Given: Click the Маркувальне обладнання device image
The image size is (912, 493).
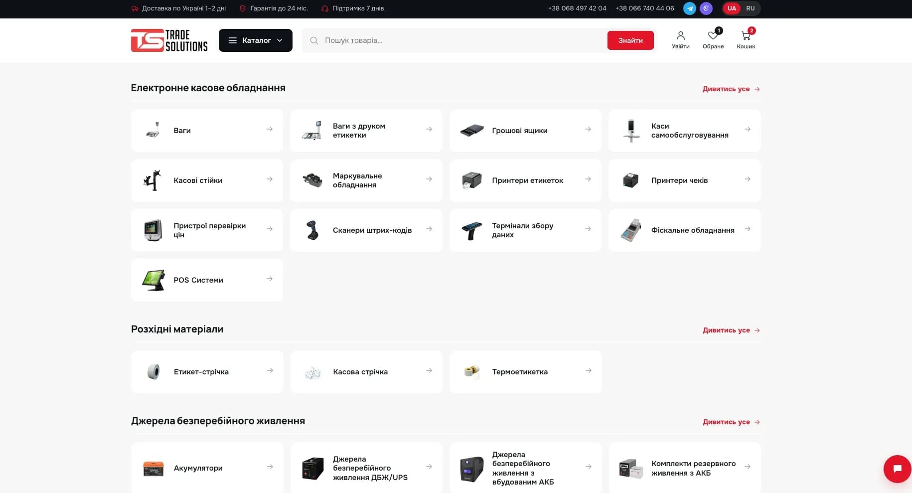Looking at the screenshot, I should pos(312,180).
